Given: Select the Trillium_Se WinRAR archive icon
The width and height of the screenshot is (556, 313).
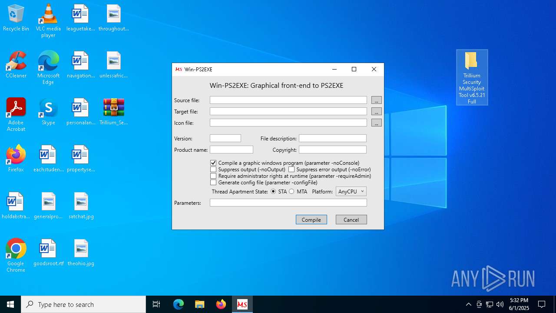Looking at the screenshot, I should click(x=113, y=112).
